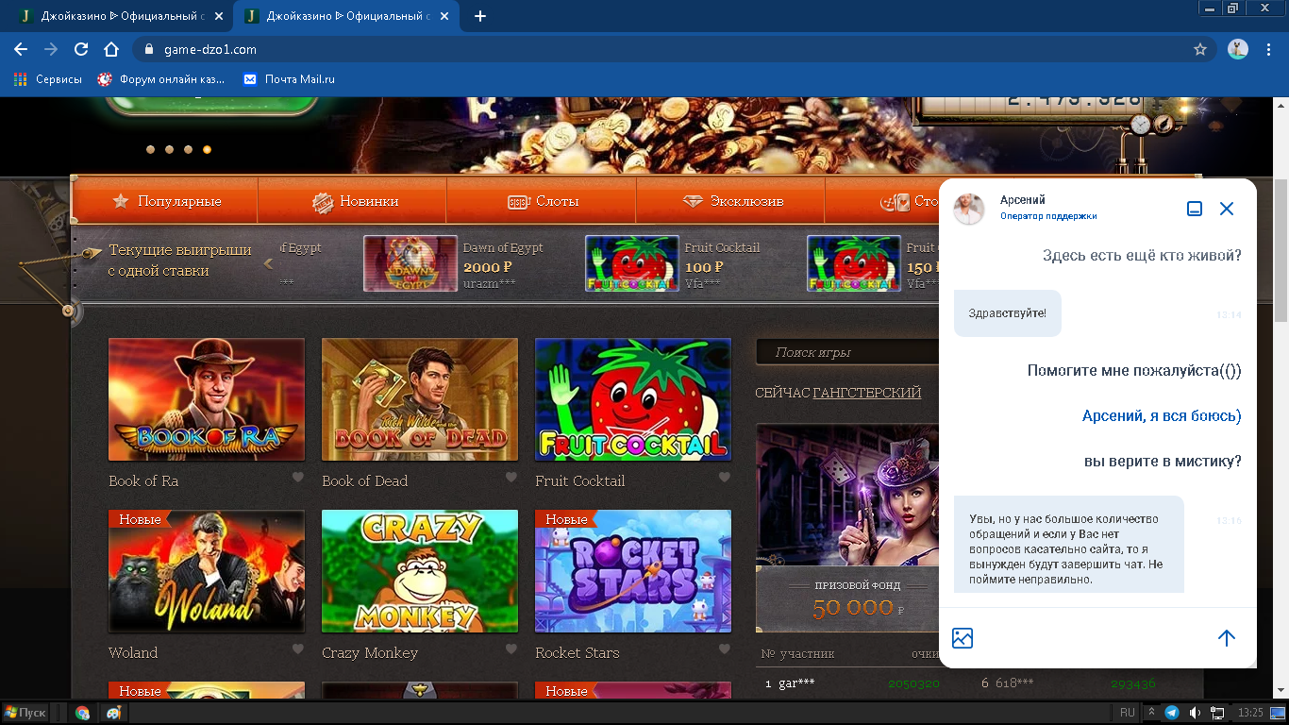Select the Эксклюзив games category
The image size is (1289, 725).
coord(732,201)
